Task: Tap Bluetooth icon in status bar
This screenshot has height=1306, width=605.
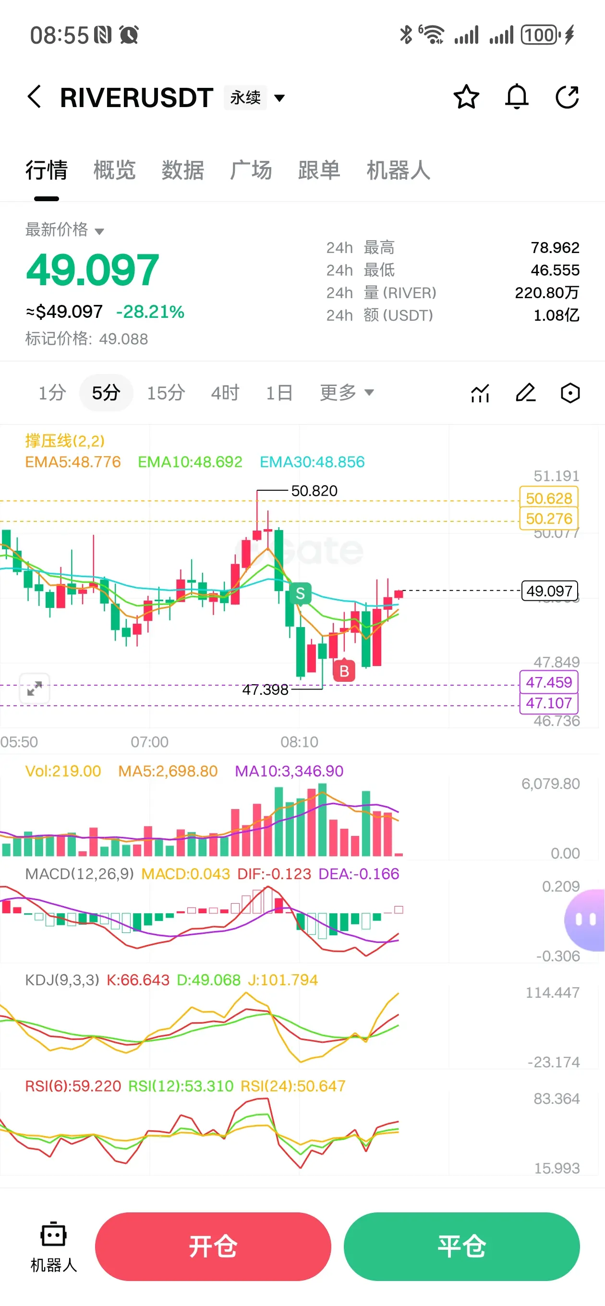Action: (x=406, y=35)
